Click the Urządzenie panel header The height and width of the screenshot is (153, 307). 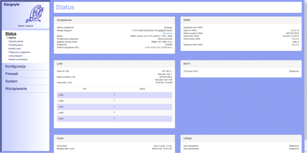(114, 20)
